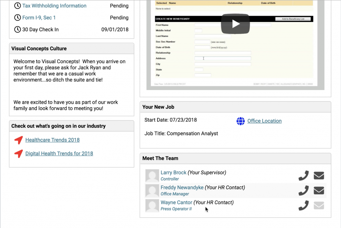Click Larry Brock's avatar photo
Screen dimensions: 341x228
(152, 175)
